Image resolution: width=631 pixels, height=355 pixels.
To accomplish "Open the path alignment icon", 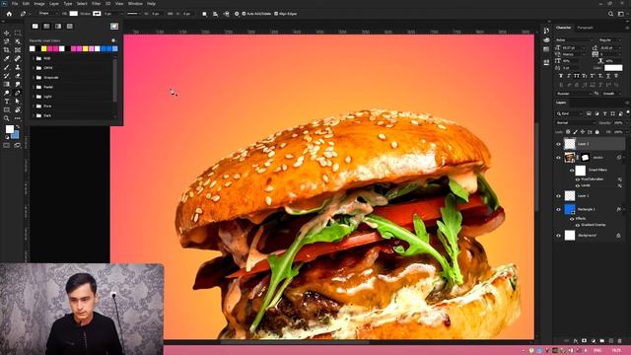I will click(x=215, y=14).
